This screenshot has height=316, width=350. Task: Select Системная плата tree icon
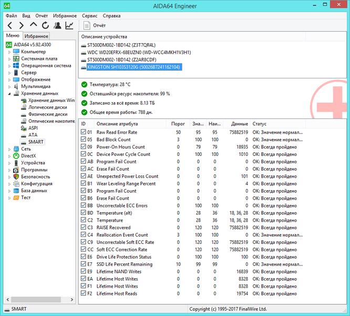(x=16, y=58)
